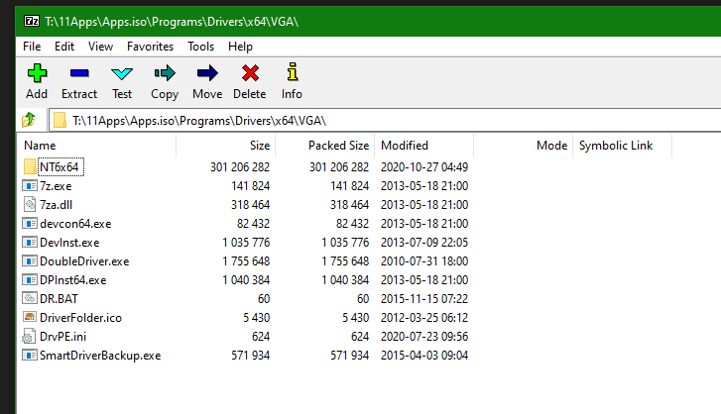Click size 624 in the Size column
The image size is (721, 414).
click(261, 337)
